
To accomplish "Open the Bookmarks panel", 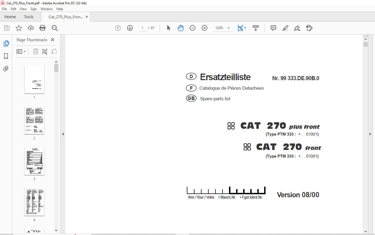I will [6, 56].
